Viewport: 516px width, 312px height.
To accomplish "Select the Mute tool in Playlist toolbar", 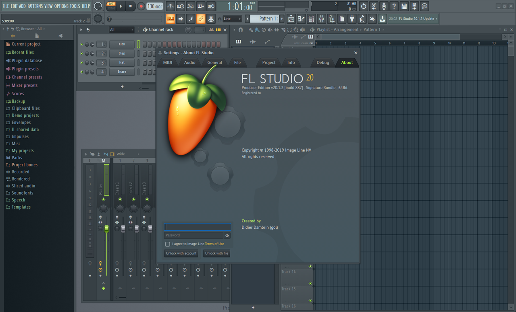I will pos(270,30).
